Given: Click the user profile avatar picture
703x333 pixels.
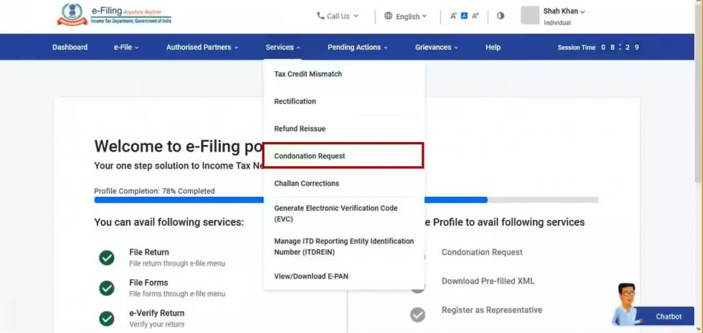Looking at the screenshot, I should 530,15.
